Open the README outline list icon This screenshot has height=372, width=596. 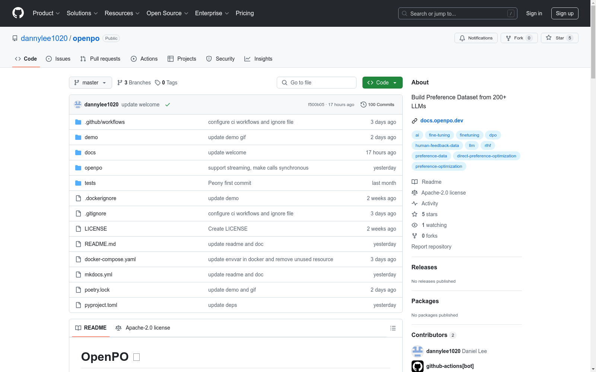tap(393, 328)
